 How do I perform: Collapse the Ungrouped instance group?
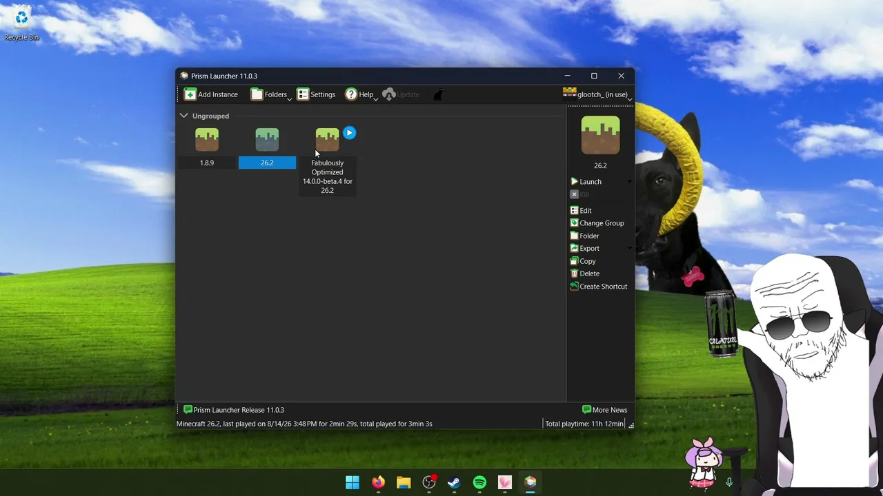[x=183, y=116]
